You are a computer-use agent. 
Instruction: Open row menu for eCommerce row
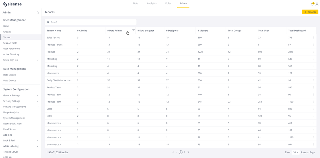pos(313,73)
